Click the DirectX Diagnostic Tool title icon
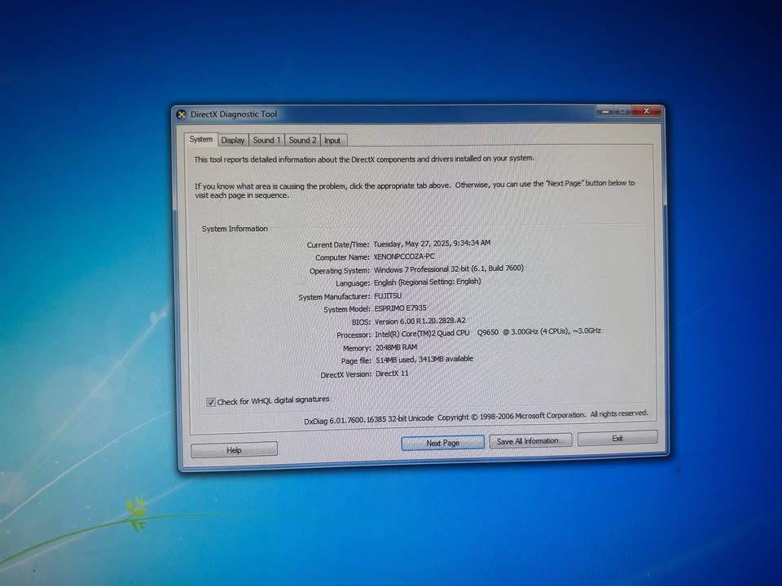 [x=182, y=115]
